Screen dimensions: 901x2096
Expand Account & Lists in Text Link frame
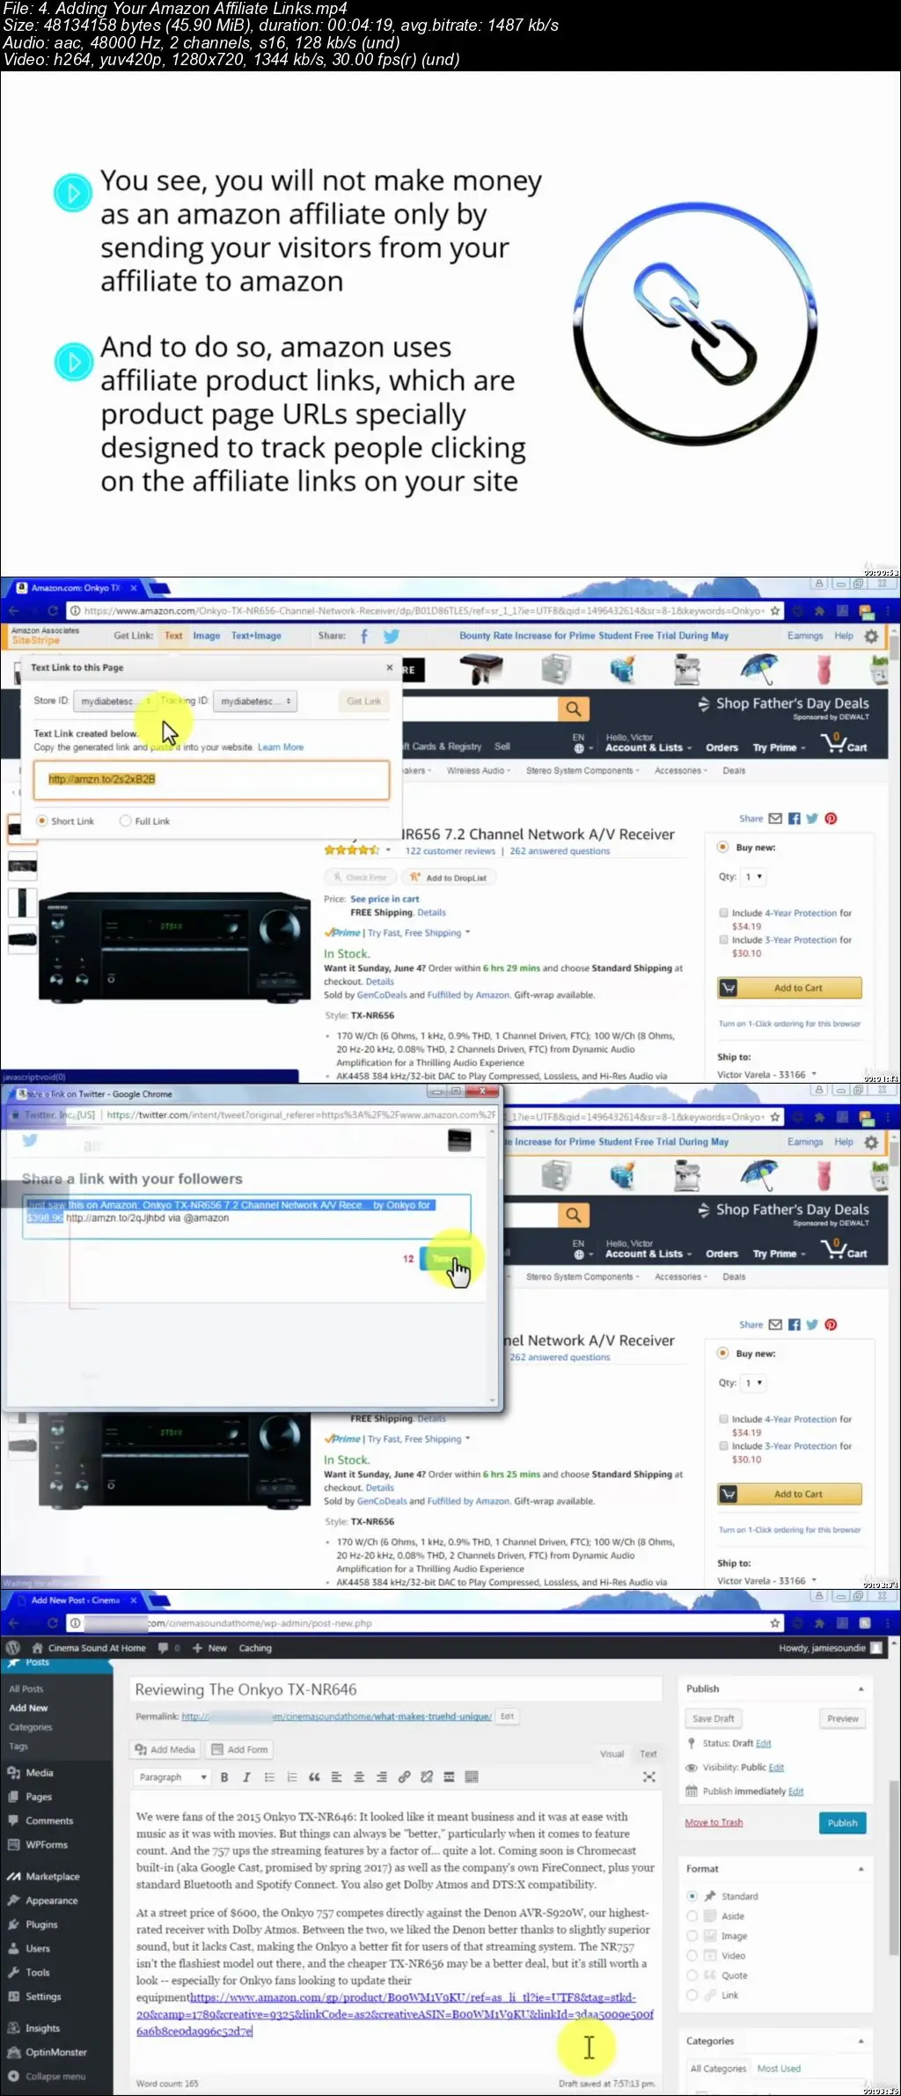coord(648,747)
